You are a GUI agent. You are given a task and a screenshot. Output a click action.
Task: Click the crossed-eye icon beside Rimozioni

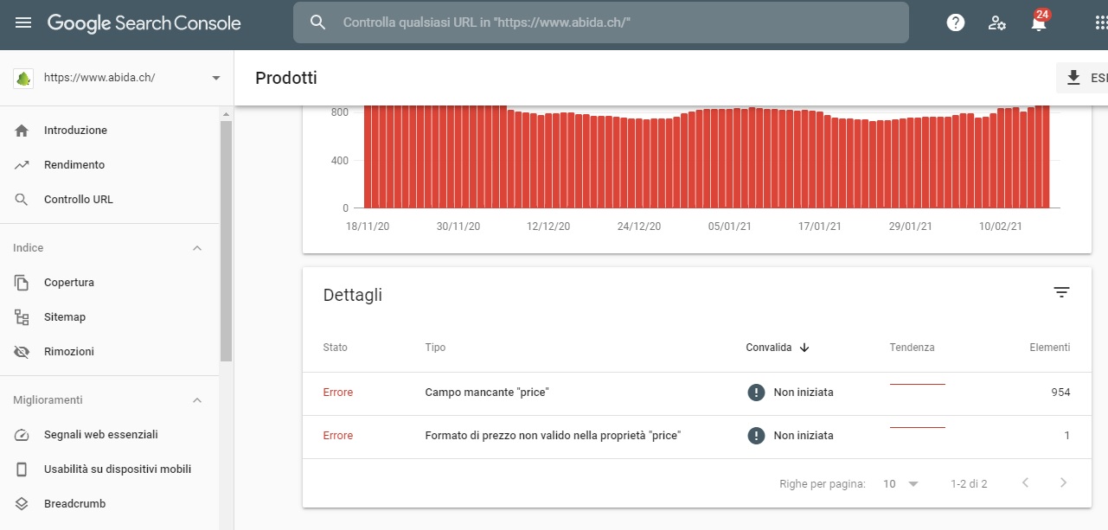coord(22,352)
